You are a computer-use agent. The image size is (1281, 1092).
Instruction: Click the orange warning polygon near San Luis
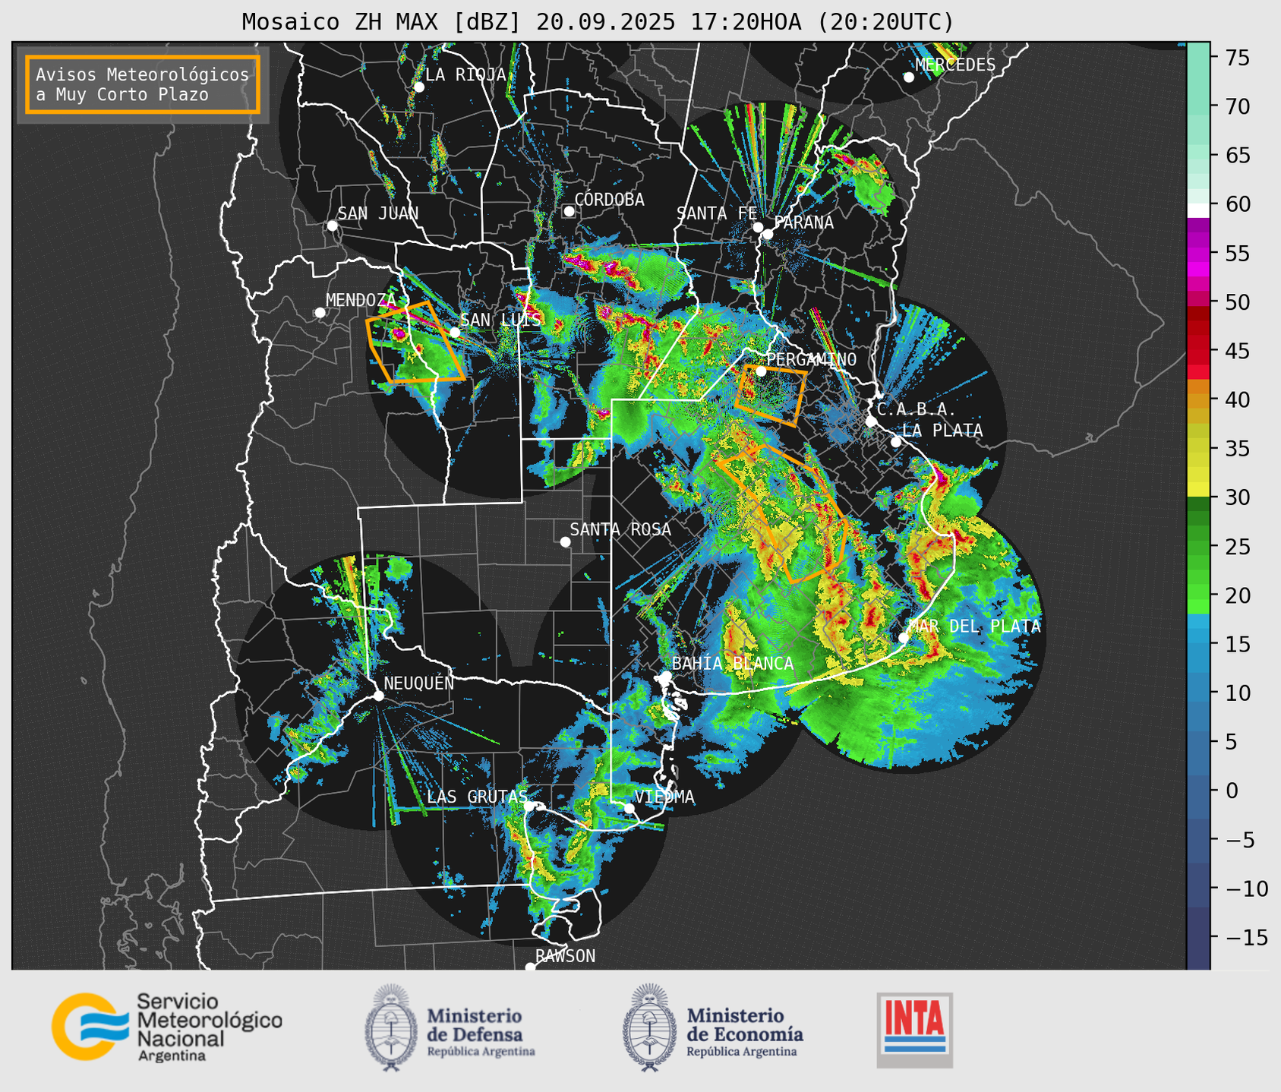coord(415,342)
